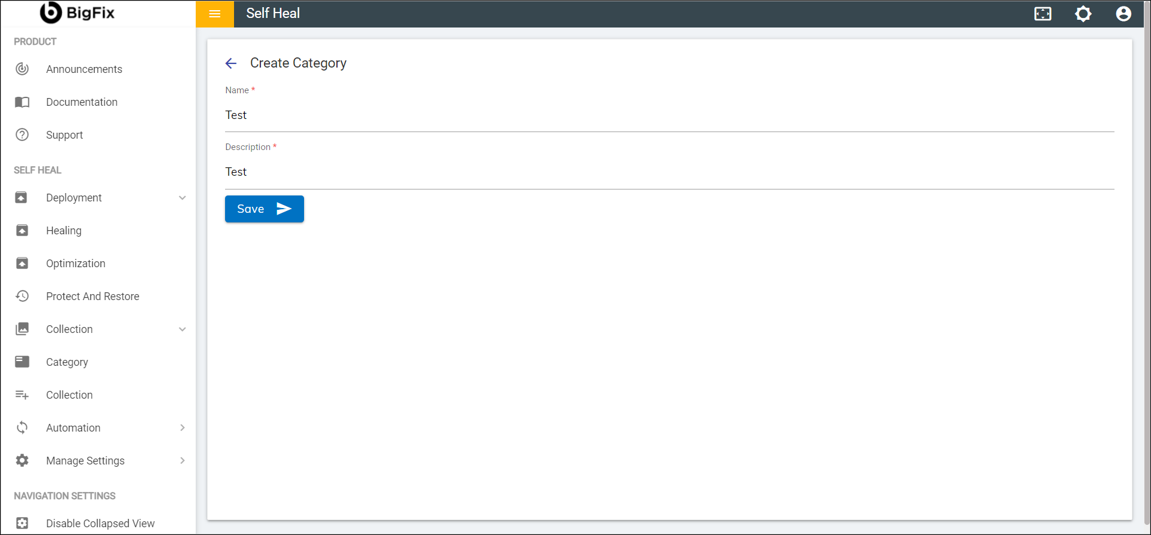Click the Announcements icon

tap(22, 69)
